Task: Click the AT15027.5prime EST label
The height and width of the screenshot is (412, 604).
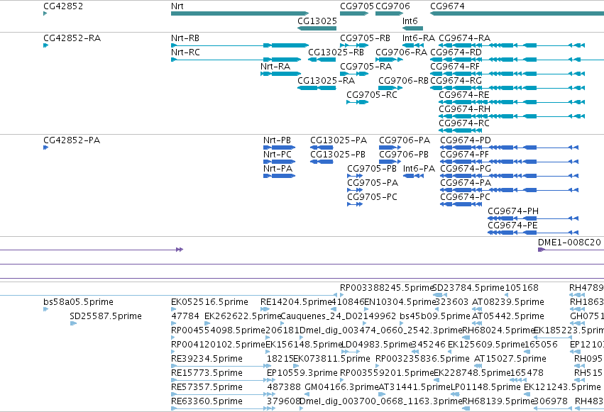Action: click(x=510, y=359)
